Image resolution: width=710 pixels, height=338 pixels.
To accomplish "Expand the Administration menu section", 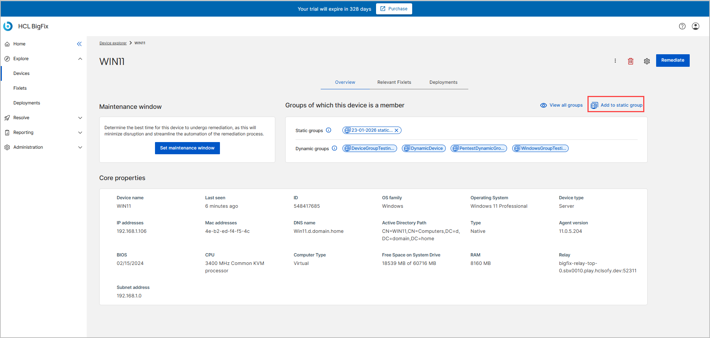I will [x=80, y=147].
